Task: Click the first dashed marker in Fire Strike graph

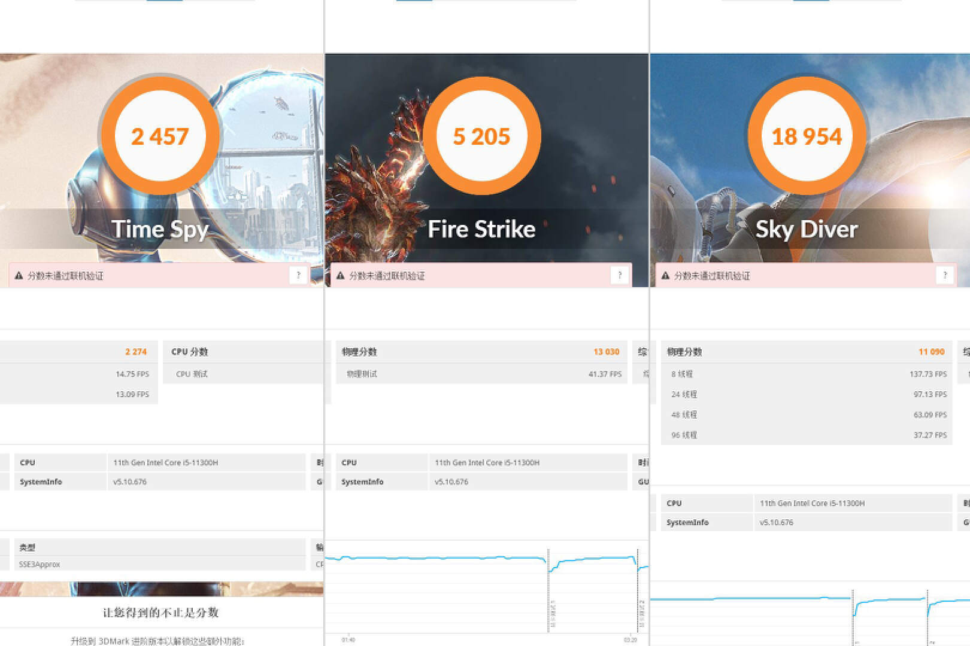Action: coord(548,590)
